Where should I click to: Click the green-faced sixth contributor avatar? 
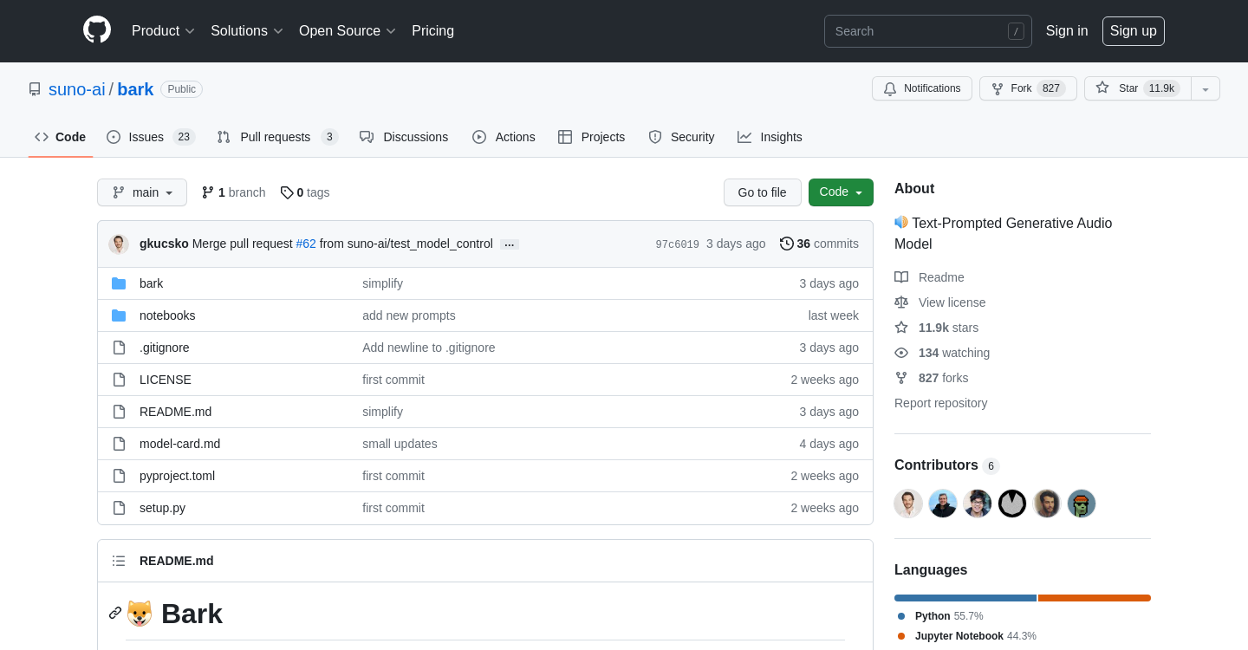click(x=1082, y=504)
